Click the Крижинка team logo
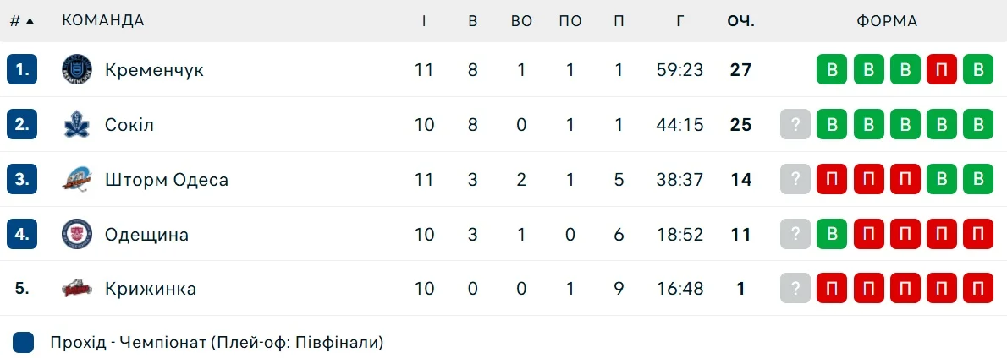1007x358 pixels. (77, 289)
